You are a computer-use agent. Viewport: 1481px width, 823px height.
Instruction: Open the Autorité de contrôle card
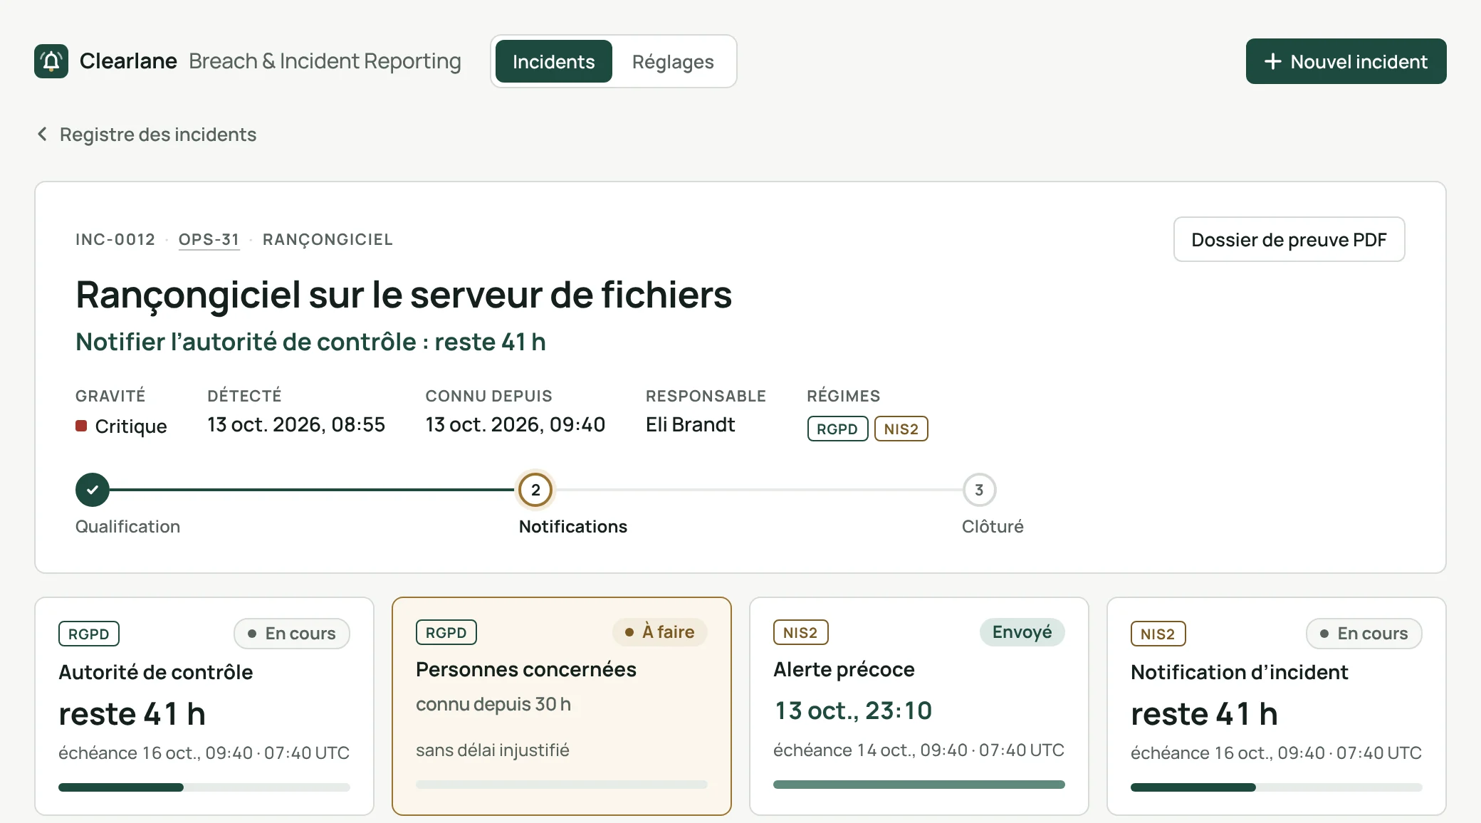pyautogui.click(x=204, y=706)
